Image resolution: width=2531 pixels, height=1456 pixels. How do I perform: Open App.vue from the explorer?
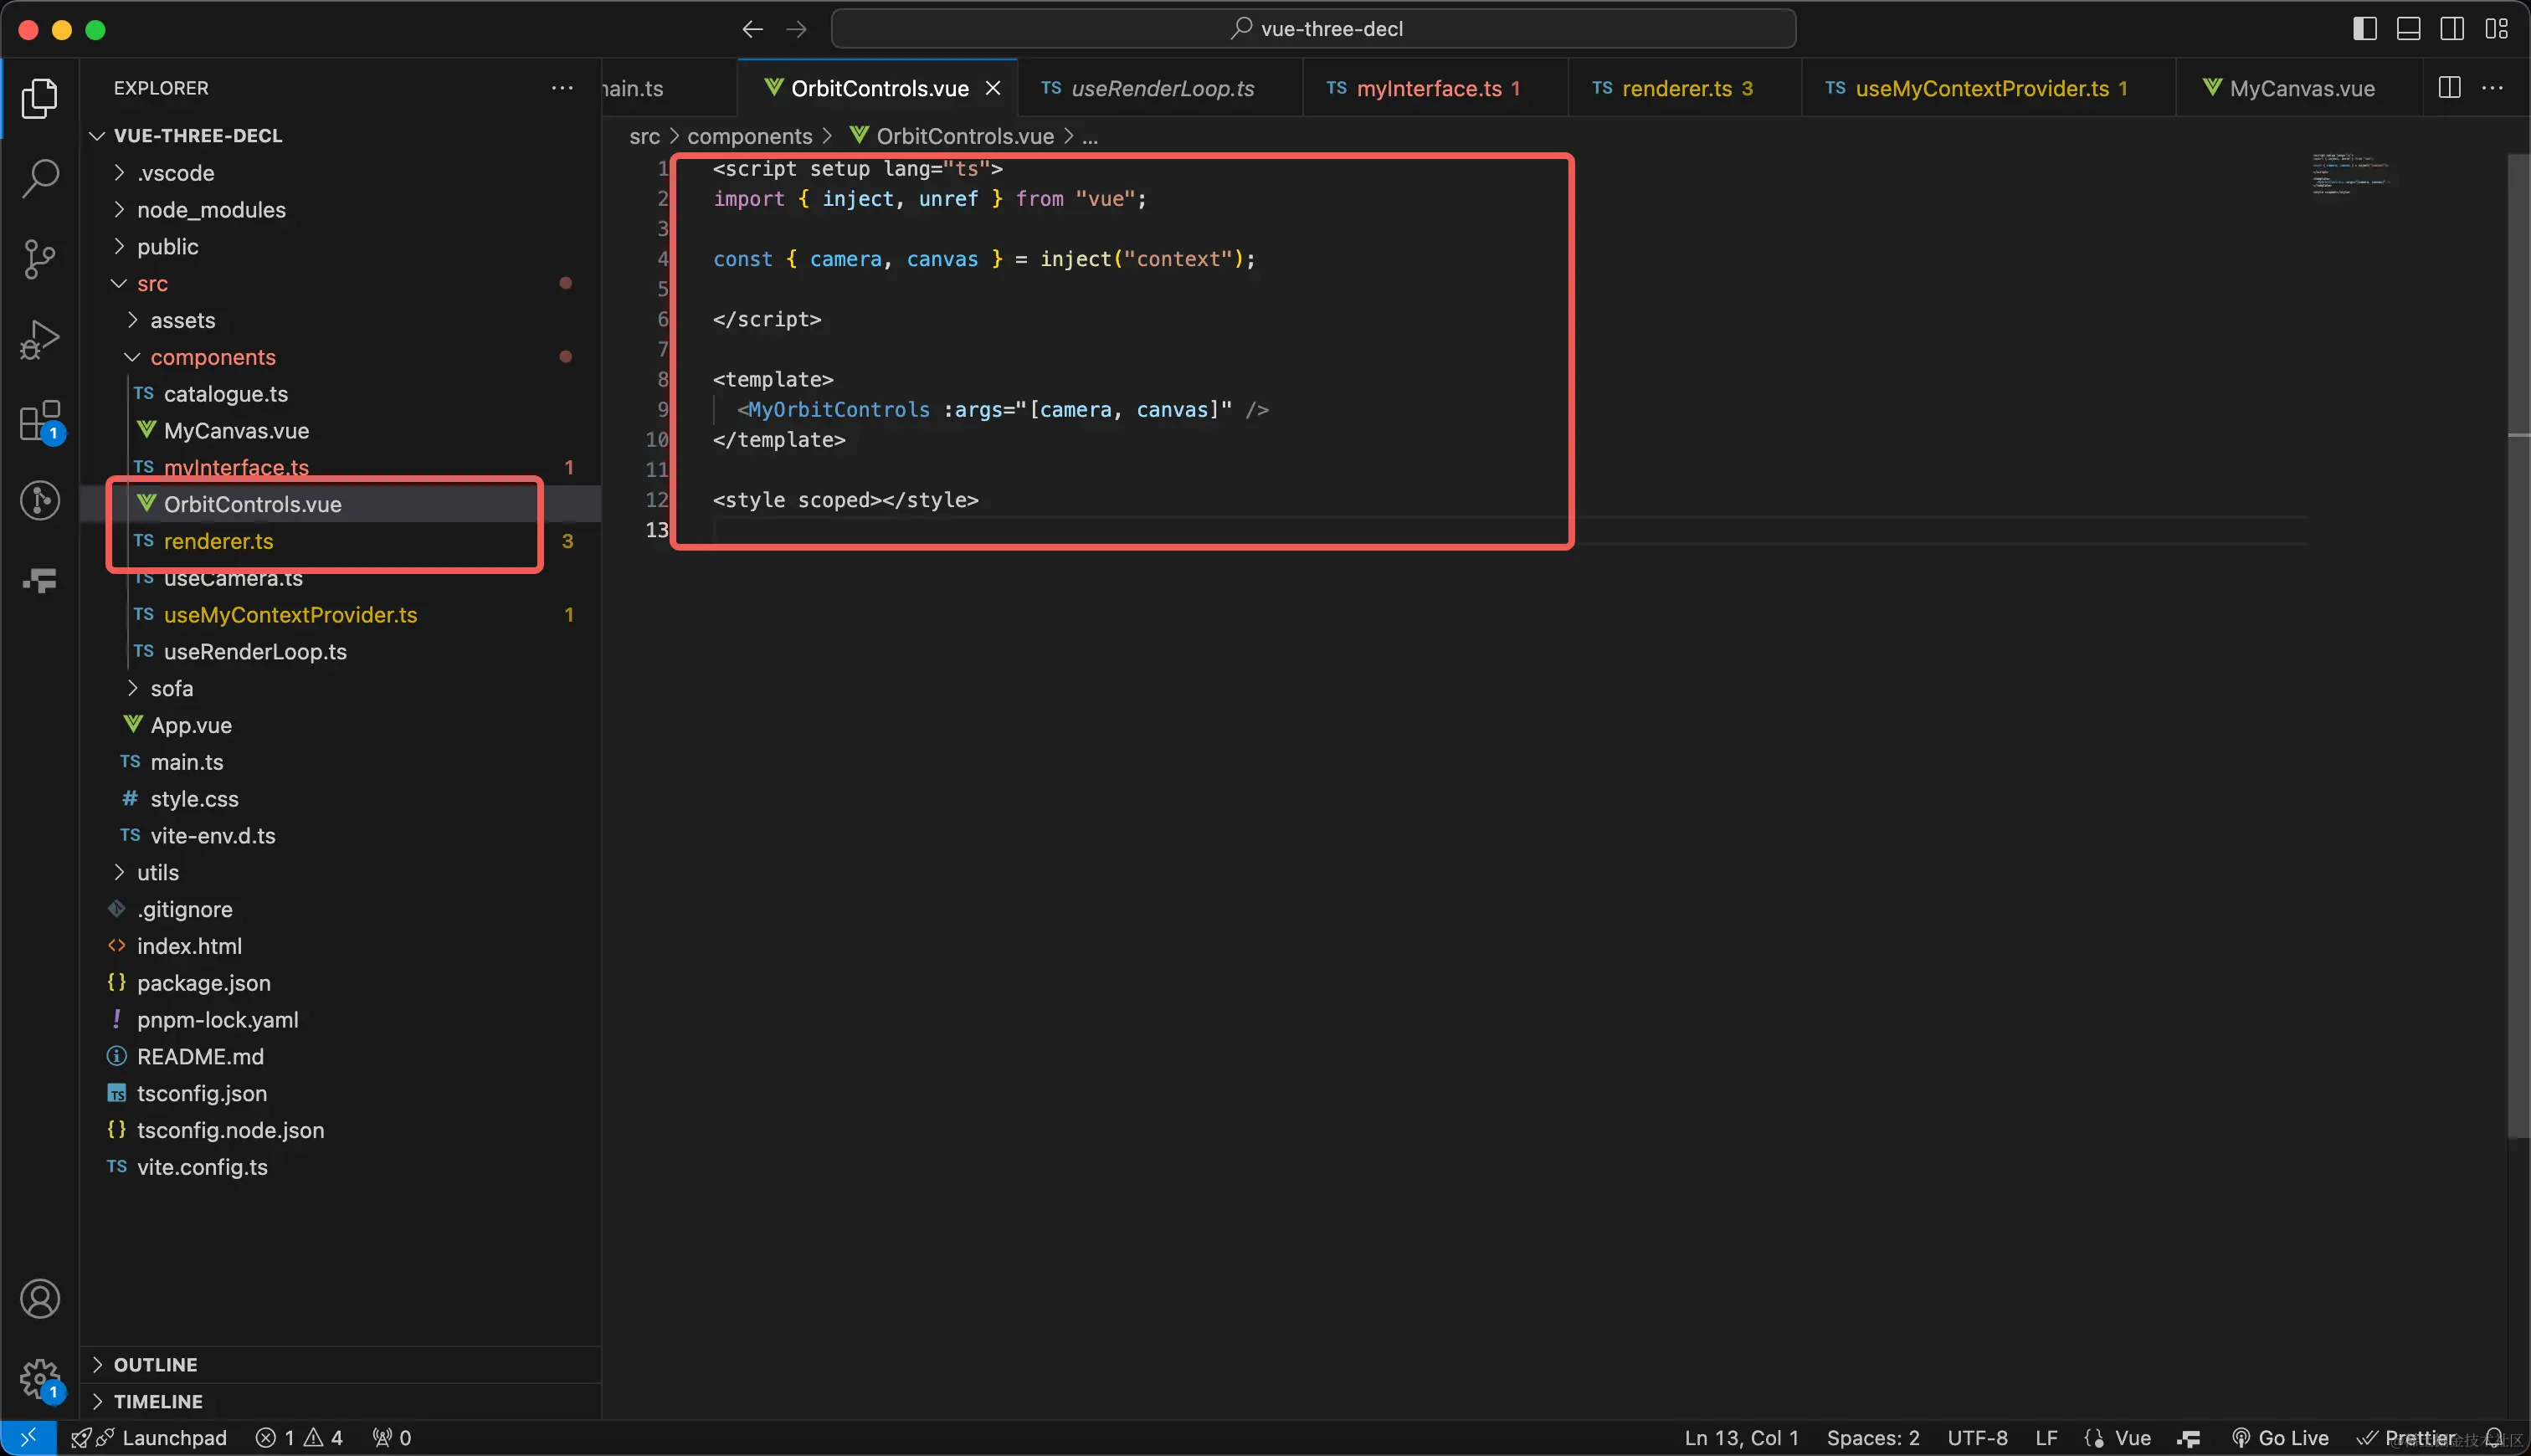[x=190, y=725]
